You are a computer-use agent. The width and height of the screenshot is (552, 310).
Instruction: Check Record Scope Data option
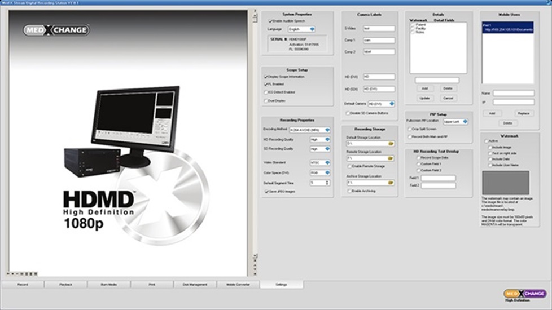click(x=419, y=158)
